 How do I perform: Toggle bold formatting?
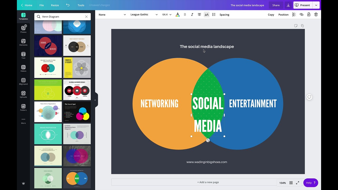(185, 15)
